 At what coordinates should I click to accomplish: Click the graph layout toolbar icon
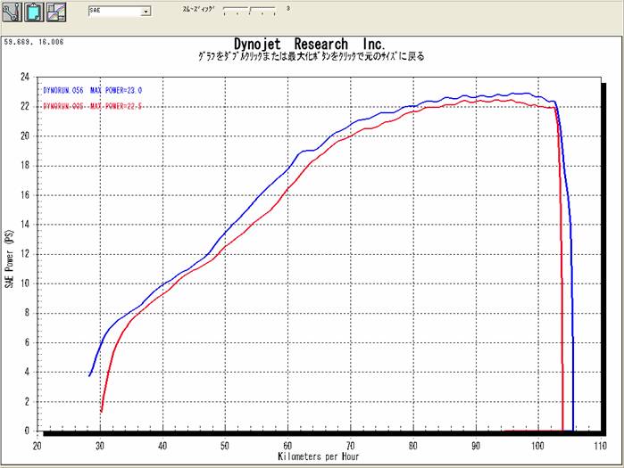[55, 12]
